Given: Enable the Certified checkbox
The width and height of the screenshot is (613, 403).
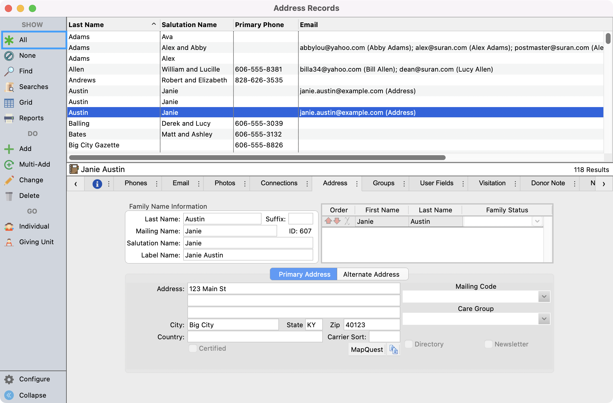Looking at the screenshot, I should [x=193, y=348].
